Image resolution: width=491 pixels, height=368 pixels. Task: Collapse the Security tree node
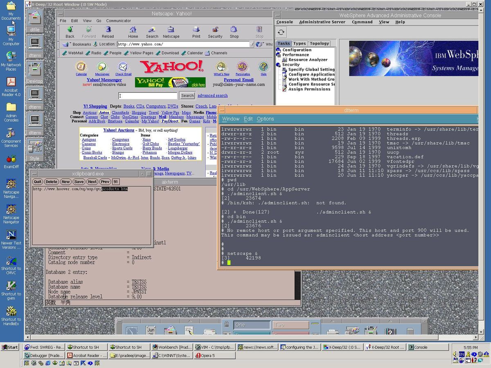click(277, 64)
